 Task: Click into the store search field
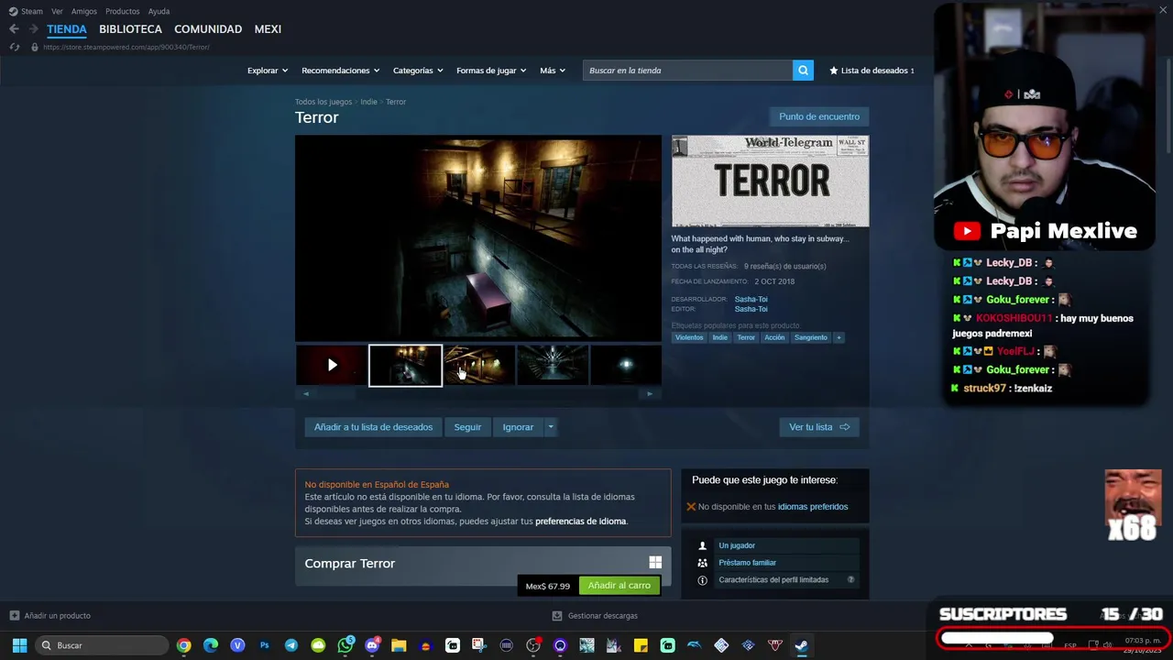[x=687, y=71]
